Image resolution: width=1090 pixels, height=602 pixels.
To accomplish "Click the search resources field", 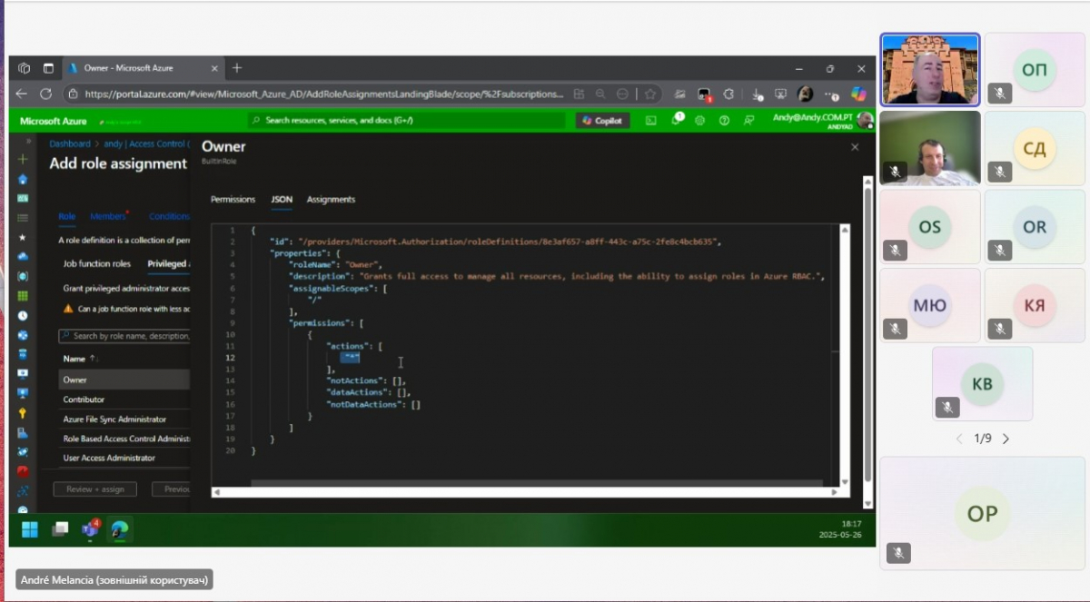I will point(409,121).
